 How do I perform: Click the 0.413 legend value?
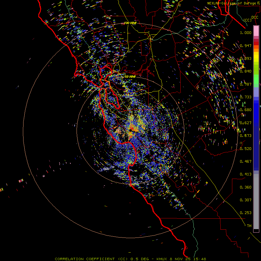point(246,174)
